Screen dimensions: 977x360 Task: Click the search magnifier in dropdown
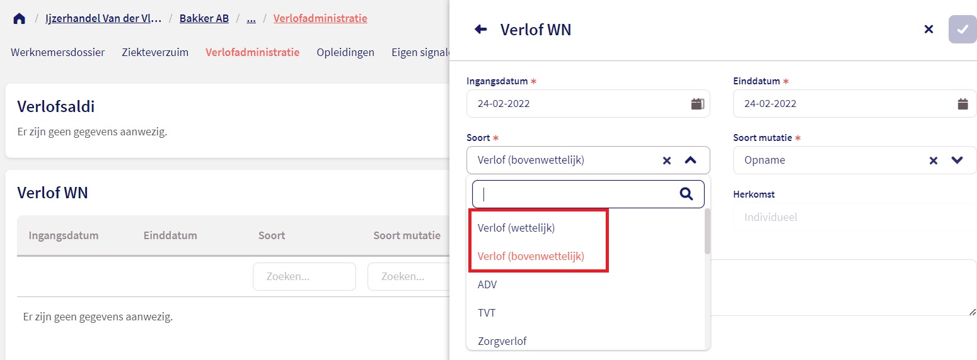pos(686,194)
